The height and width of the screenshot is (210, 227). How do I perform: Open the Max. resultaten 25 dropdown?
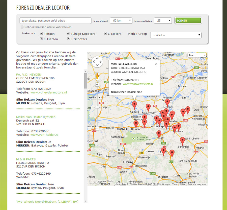163,20
